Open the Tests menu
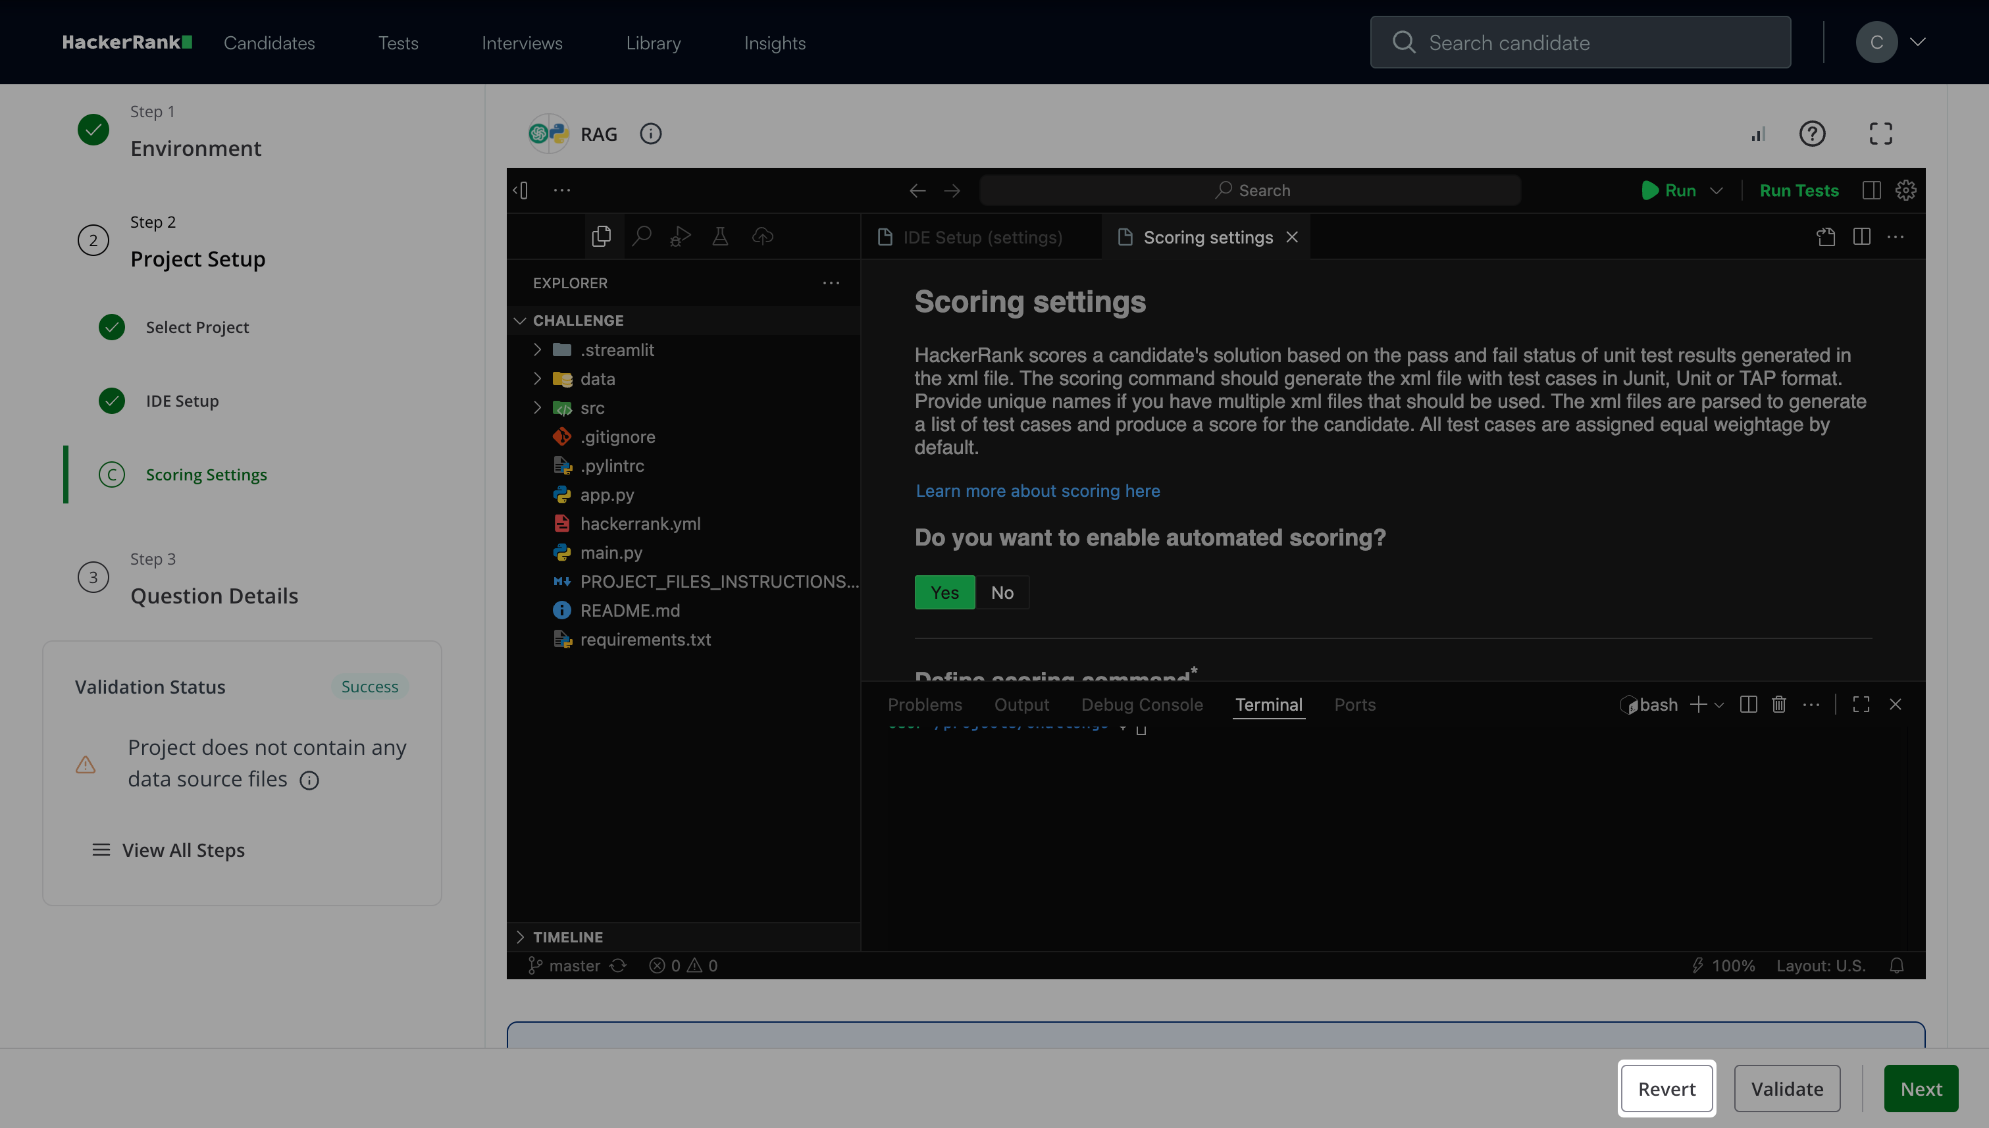This screenshot has width=1989, height=1128. tap(398, 43)
